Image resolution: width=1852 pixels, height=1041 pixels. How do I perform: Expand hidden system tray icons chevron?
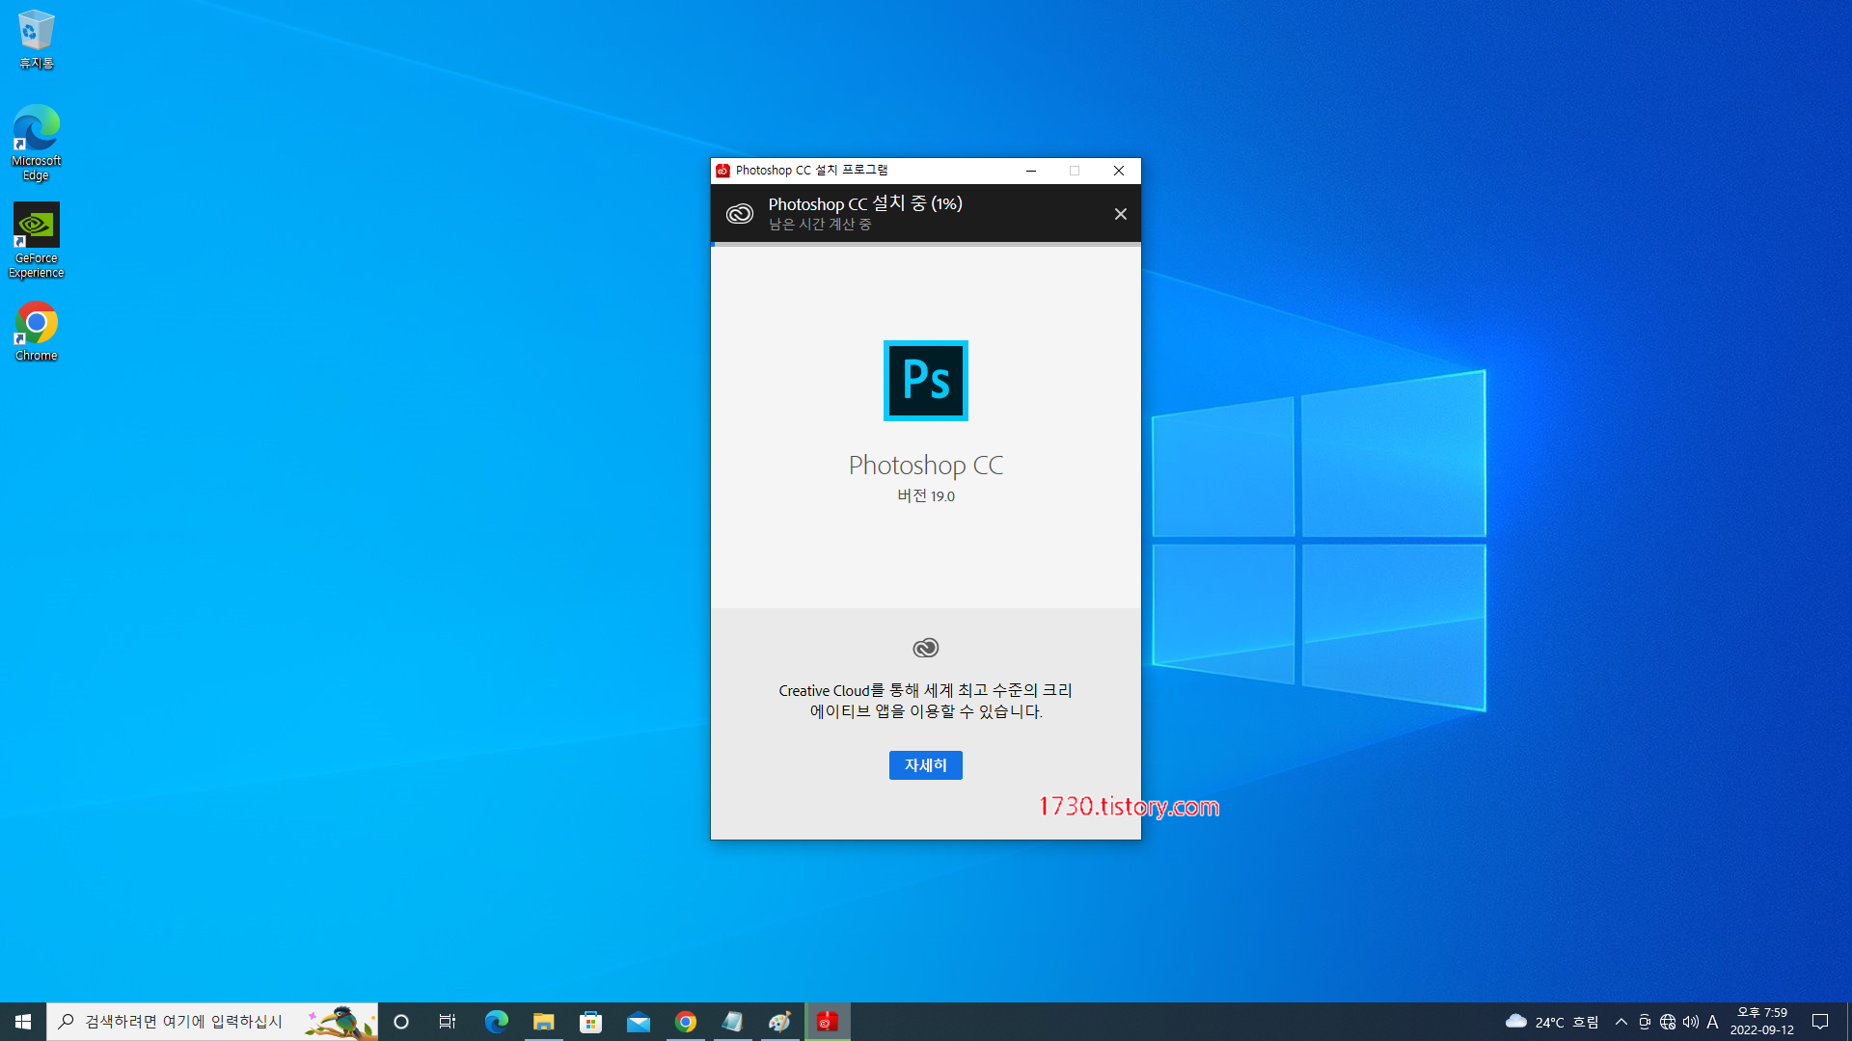tap(1620, 1022)
